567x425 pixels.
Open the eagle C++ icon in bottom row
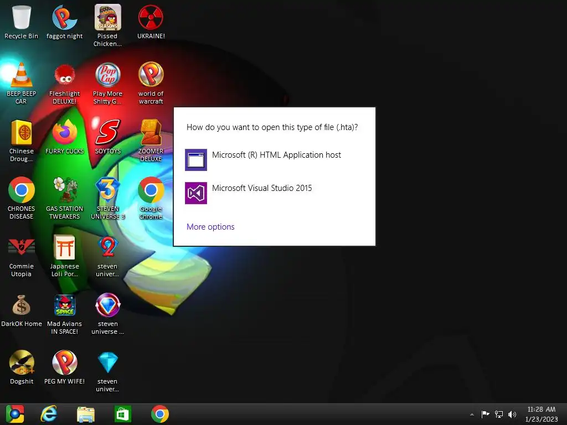pos(22,362)
